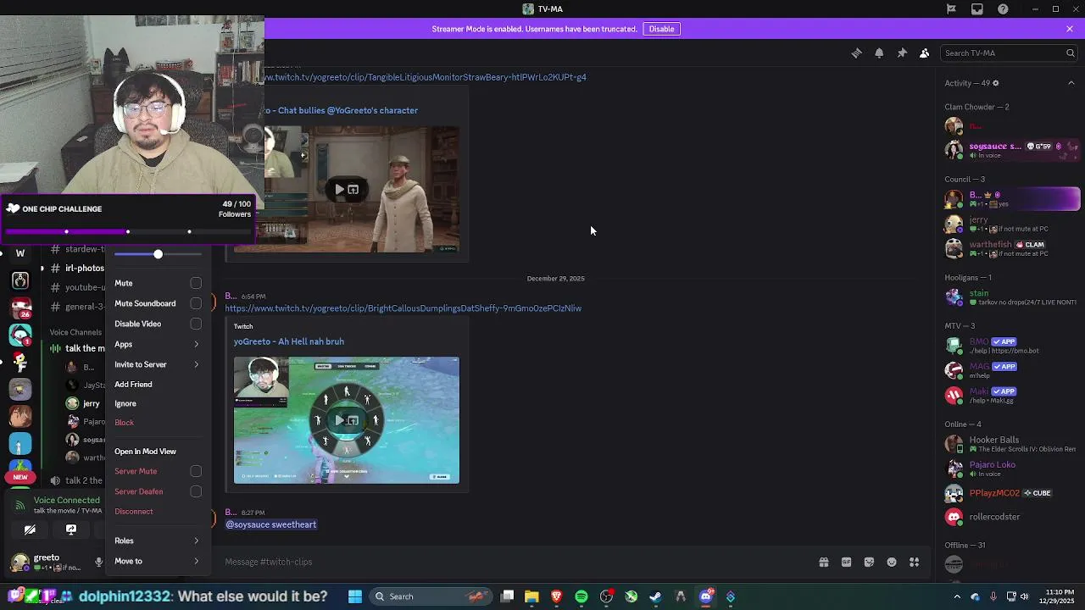
Task: Open the Threads icon in channel header
Action: click(856, 53)
